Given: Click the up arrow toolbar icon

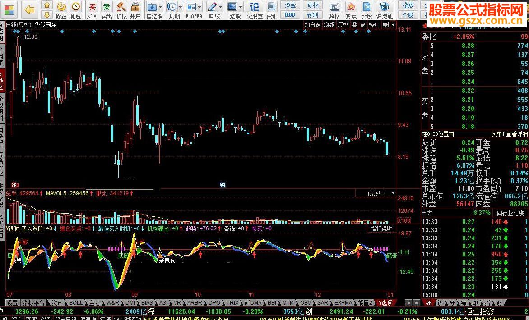Looking at the screenshot, I should [x=47, y=5].
